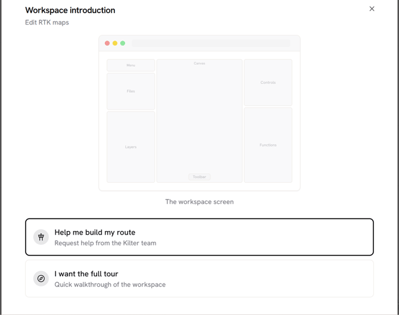Click 'The workspace screen' caption
399x315 pixels.
pyautogui.click(x=199, y=202)
